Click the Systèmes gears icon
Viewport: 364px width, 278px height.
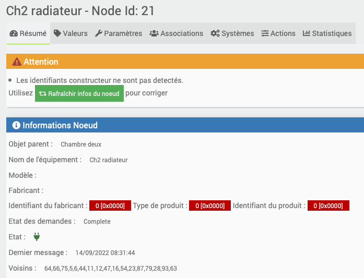tap(215, 33)
